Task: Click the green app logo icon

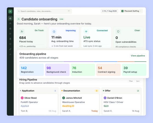Action: click(10, 11)
